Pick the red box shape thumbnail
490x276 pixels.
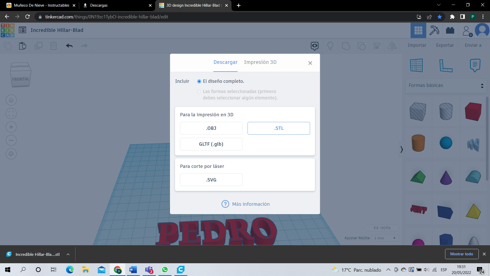(473, 111)
